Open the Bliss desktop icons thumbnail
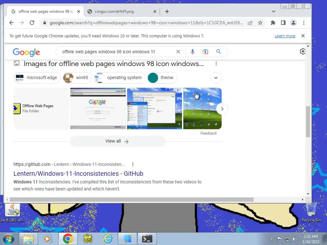 click(x=202, y=108)
